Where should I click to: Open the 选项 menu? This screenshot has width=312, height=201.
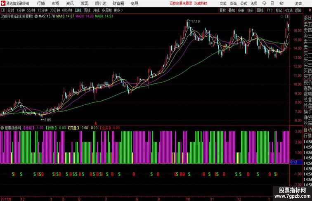254,3
